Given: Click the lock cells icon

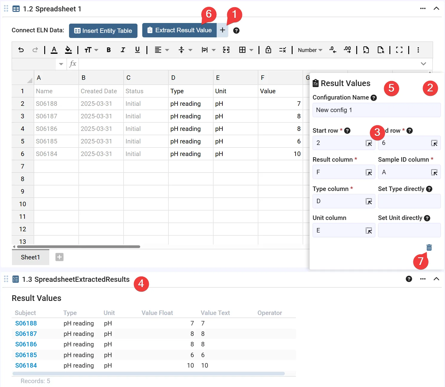Looking at the screenshot, I should (268, 50).
